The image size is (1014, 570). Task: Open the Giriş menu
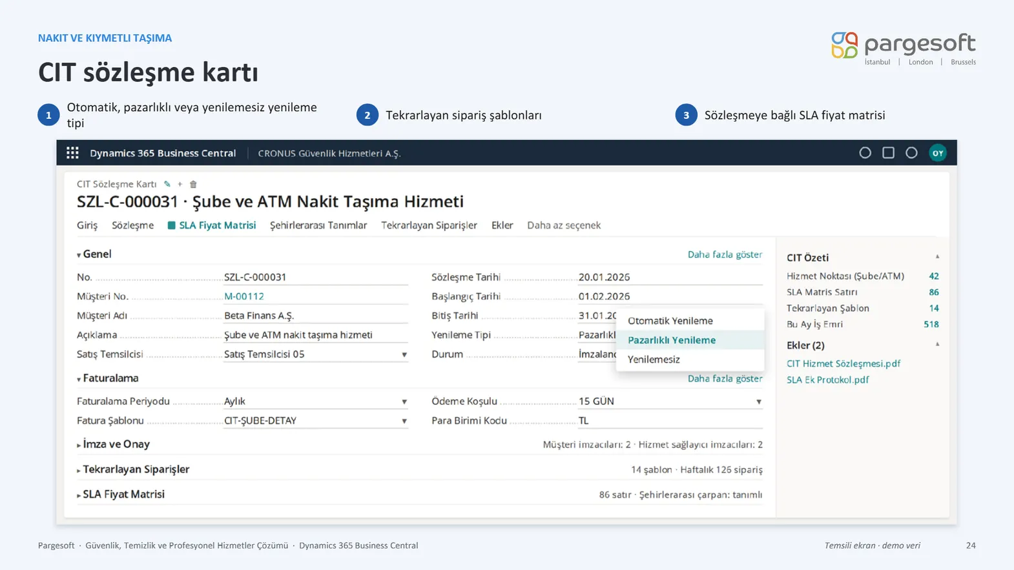[87, 225]
